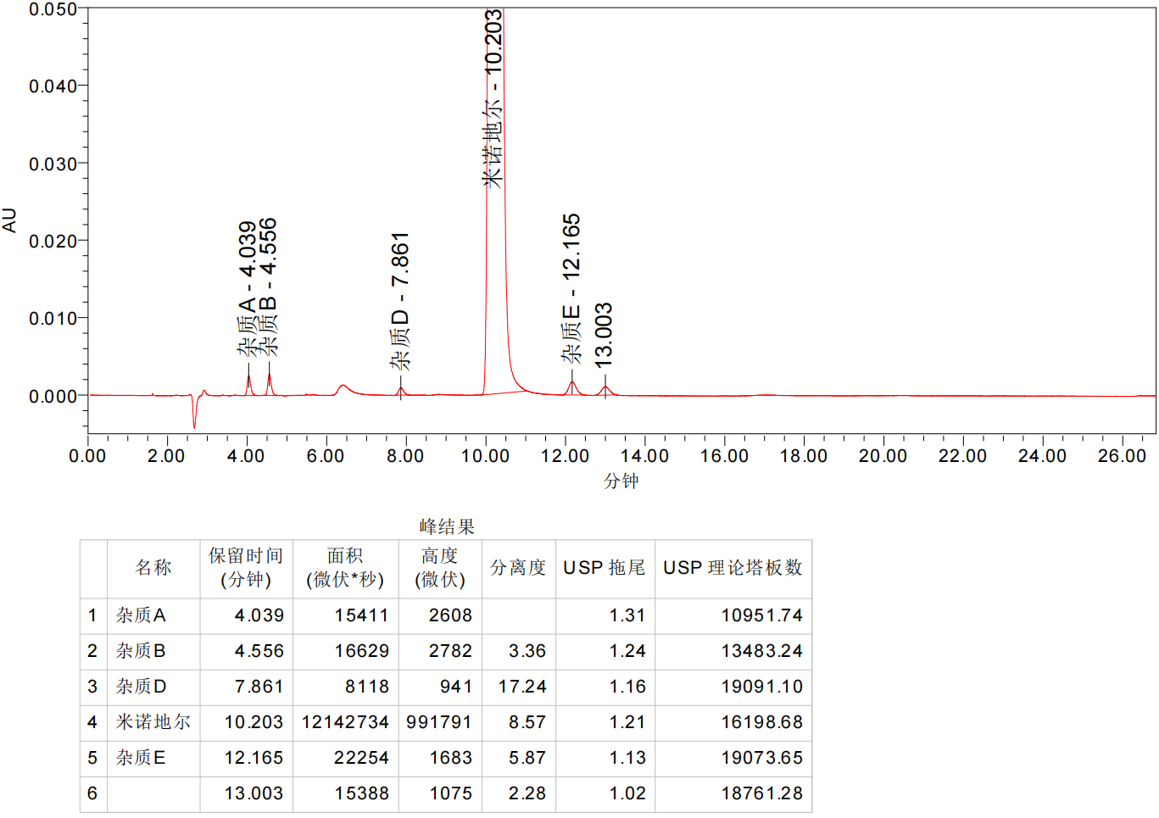Select the 保留时间 (分钟) column header
This screenshot has width=1159, height=818.
point(246,568)
